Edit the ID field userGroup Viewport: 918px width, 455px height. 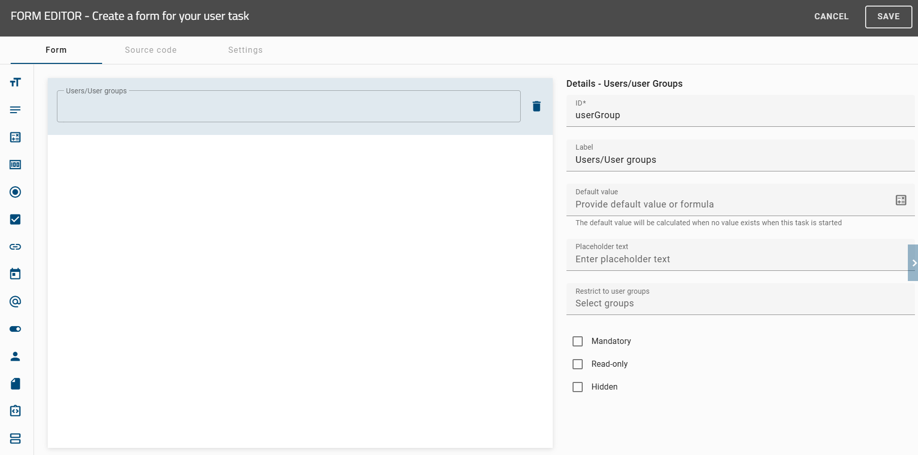(740, 111)
